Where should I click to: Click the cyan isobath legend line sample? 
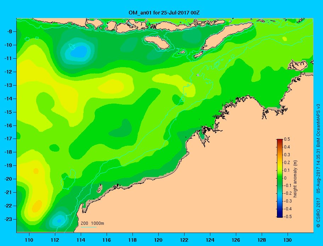[89, 227]
